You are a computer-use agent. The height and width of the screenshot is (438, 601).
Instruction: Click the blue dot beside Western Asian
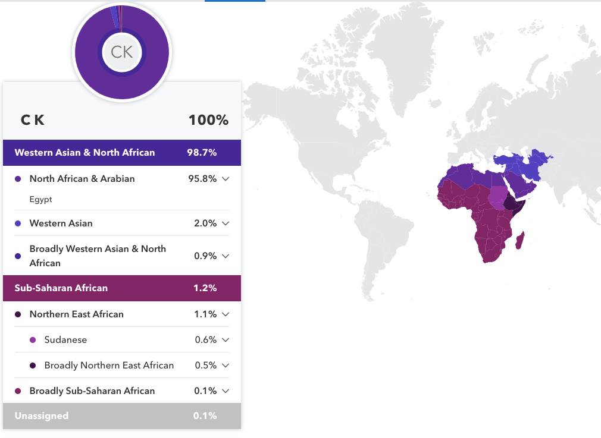click(19, 223)
